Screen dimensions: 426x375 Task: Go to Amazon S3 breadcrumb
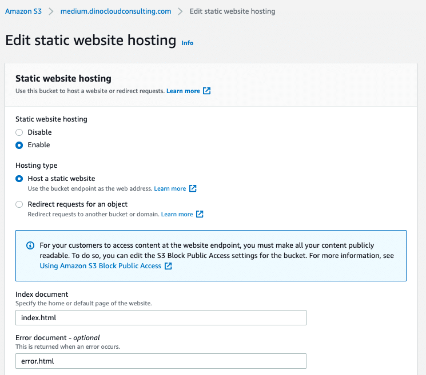tap(22, 11)
